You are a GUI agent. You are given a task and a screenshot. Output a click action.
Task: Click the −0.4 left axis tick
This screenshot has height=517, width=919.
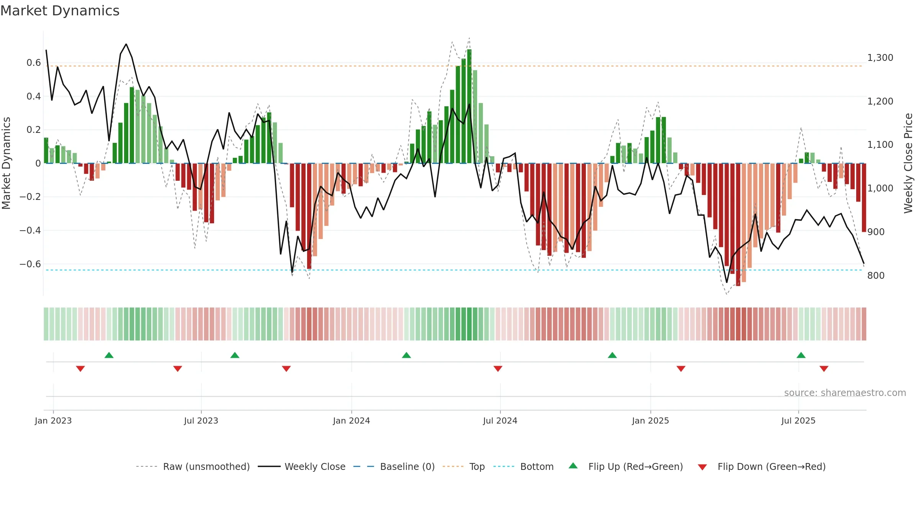(x=30, y=231)
